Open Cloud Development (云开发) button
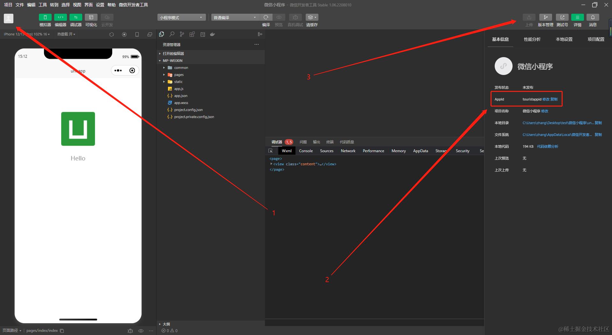The width and height of the screenshot is (612, 335). click(107, 17)
